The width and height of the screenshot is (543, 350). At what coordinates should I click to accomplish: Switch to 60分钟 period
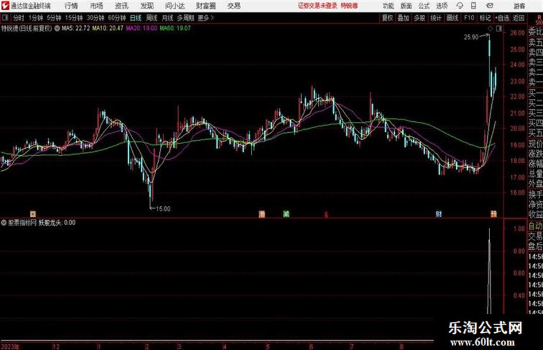click(x=117, y=18)
